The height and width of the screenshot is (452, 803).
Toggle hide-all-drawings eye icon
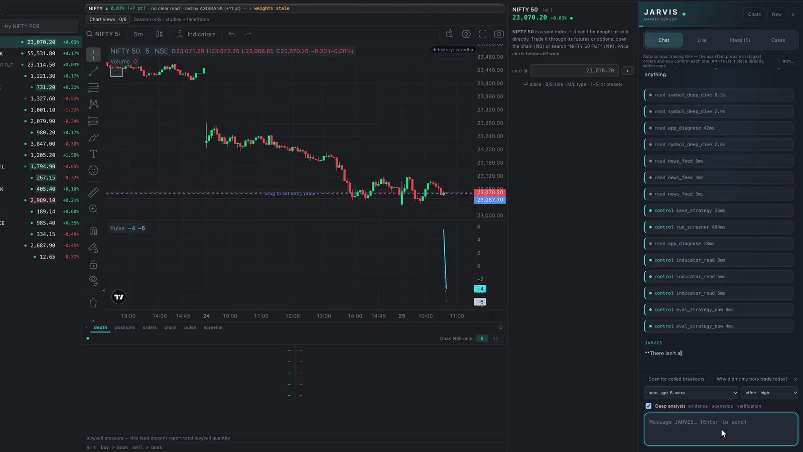pyautogui.click(x=93, y=281)
